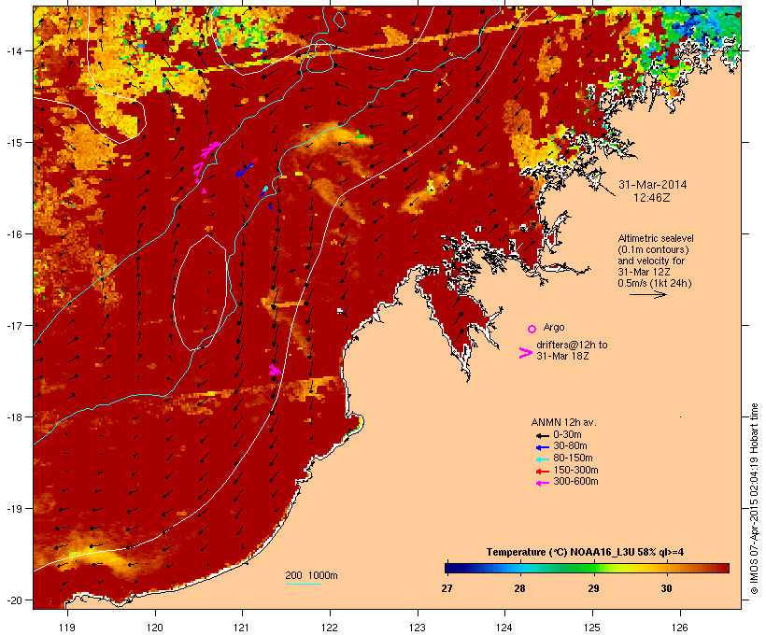Viewport: 766px width, 635px height.
Task: Click the drifters@12h to legend text
Action: coord(572,345)
